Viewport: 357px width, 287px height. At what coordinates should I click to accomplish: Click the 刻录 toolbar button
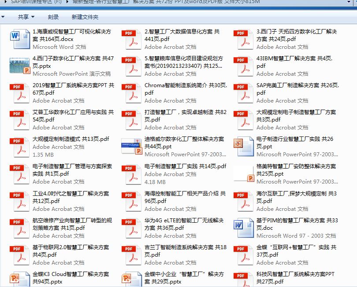(53, 17)
